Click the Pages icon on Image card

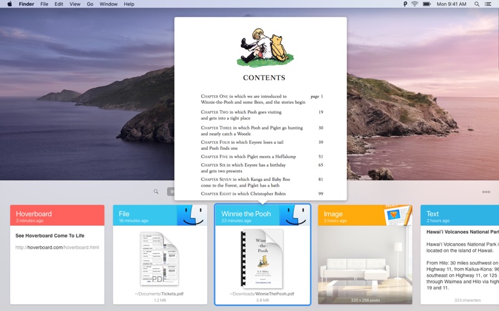pyautogui.click(x=398, y=215)
